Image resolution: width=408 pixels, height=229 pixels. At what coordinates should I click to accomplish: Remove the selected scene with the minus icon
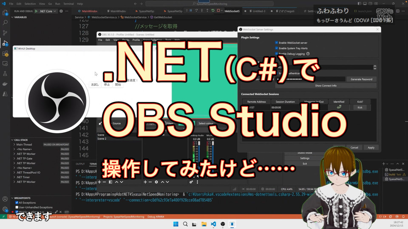point(105,182)
